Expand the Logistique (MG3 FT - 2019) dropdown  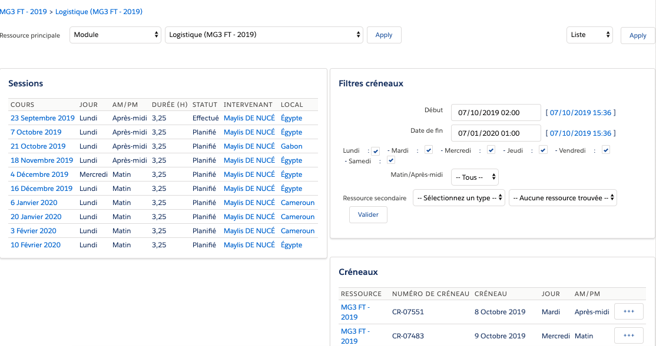pyautogui.click(x=264, y=35)
